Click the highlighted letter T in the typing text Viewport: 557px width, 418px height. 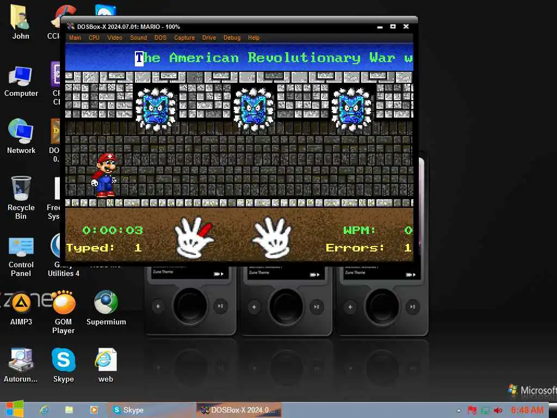tap(139, 58)
